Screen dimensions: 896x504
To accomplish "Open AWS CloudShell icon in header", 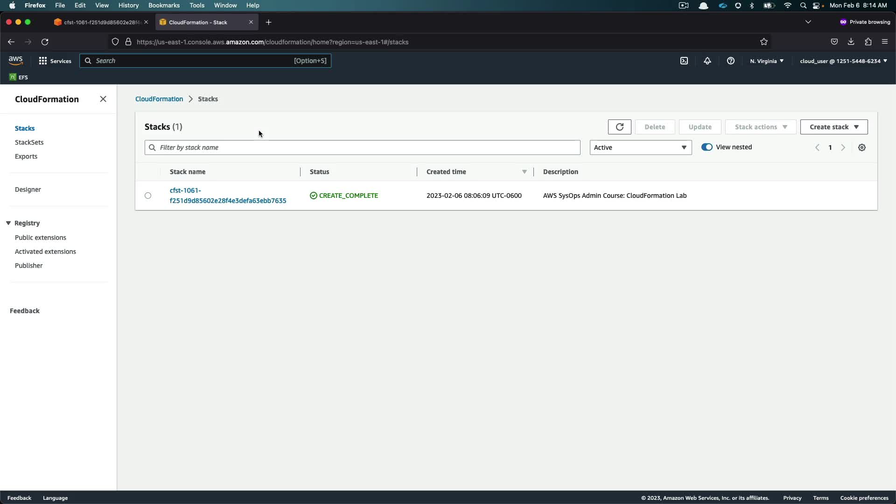I will pyautogui.click(x=684, y=61).
